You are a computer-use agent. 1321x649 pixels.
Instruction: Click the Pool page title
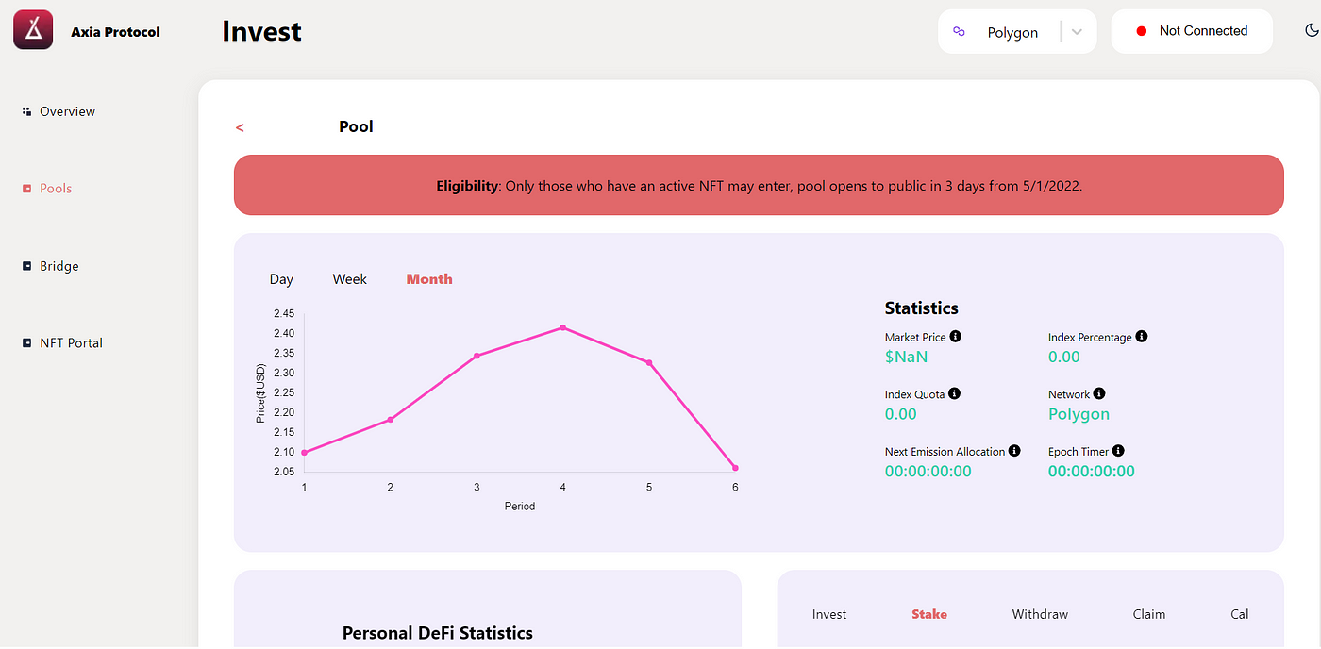[356, 126]
